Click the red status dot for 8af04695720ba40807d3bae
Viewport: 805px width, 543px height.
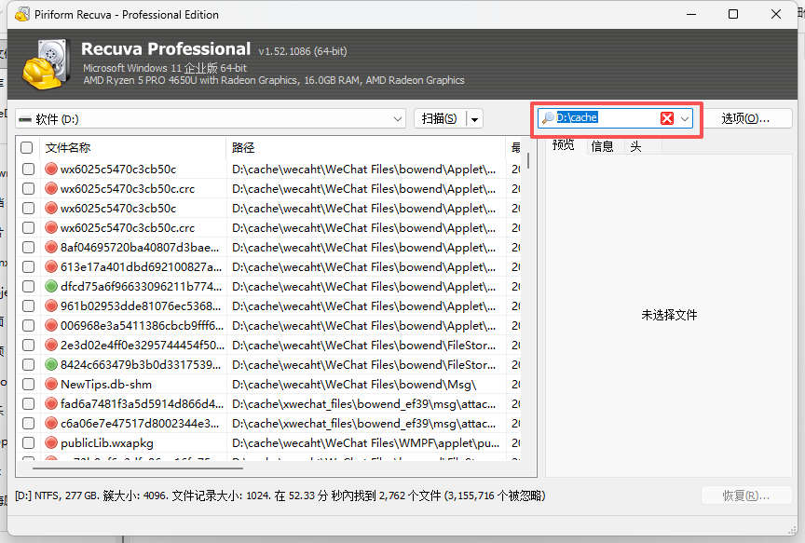pos(51,248)
